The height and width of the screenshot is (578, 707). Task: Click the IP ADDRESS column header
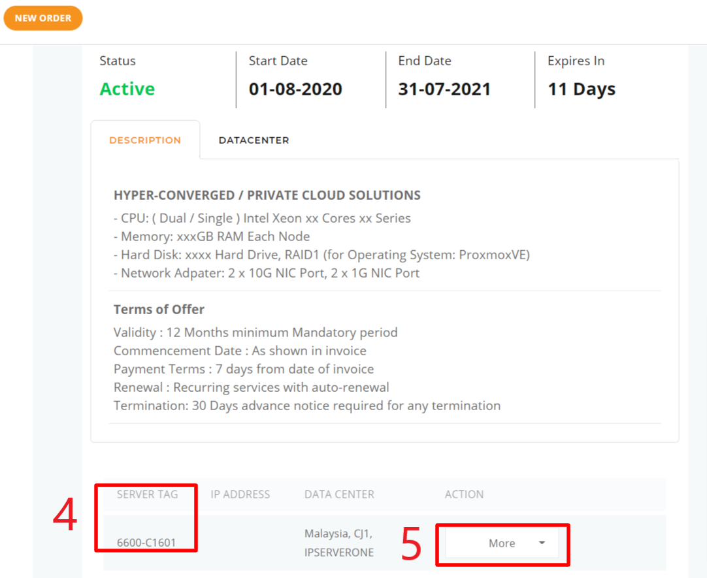pos(240,494)
